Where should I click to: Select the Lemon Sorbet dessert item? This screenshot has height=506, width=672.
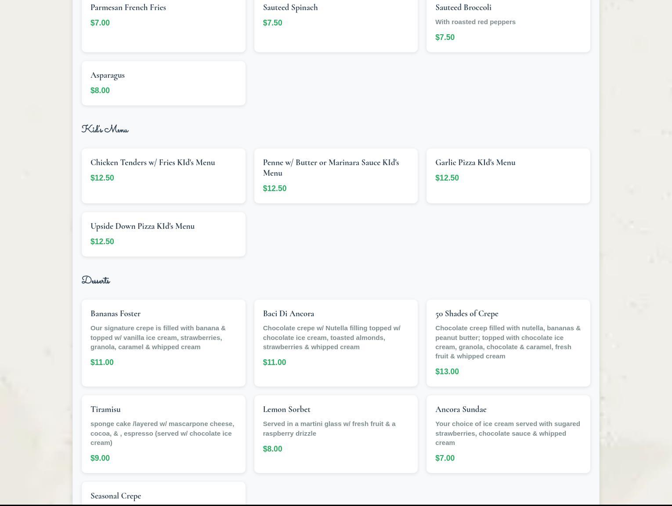[x=336, y=434]
